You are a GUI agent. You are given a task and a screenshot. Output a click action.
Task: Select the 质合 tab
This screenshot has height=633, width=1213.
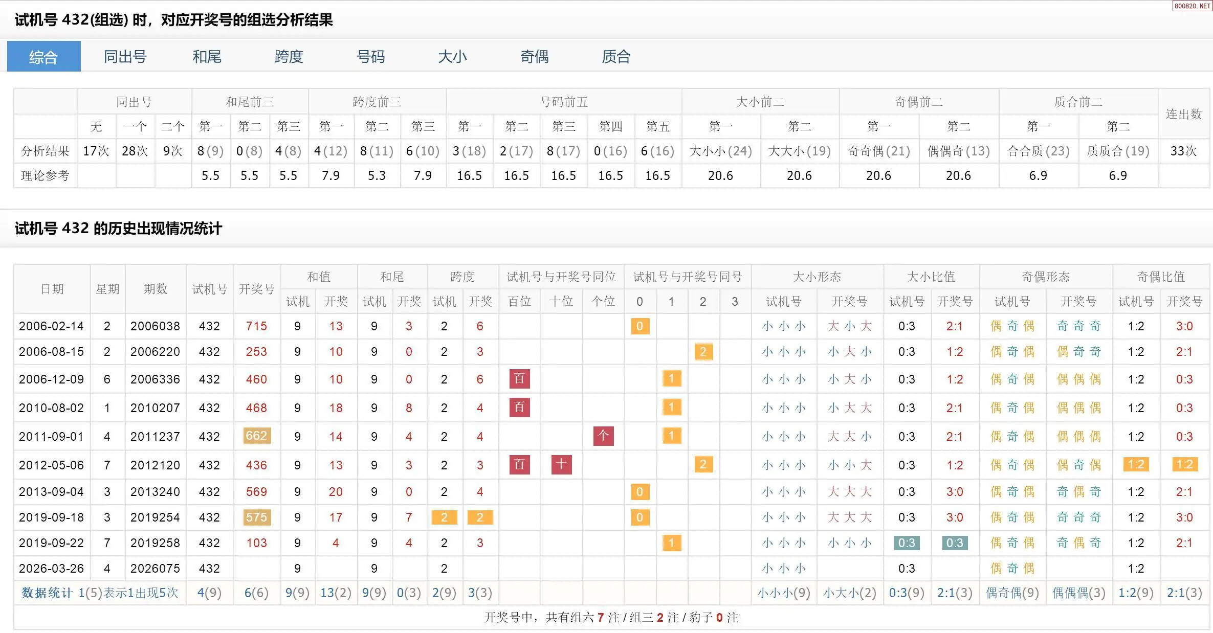pyautogui.click(x=616, y=56)
